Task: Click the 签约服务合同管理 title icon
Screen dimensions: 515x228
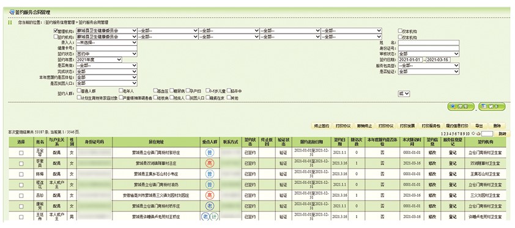Action: pos(12,12)
